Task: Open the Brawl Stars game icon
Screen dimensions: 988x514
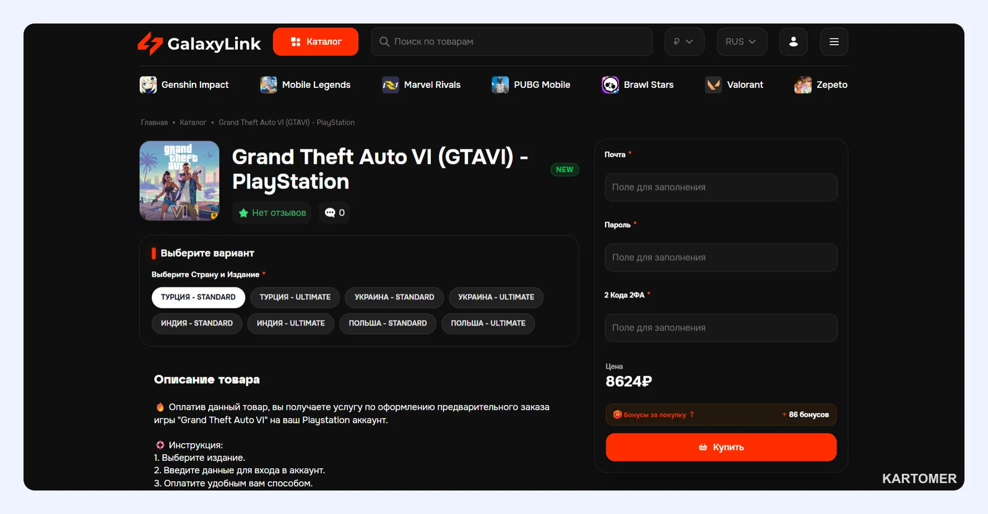Action: [610, 85]
